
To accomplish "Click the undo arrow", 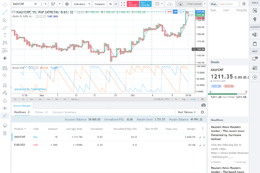I will 110,4.
